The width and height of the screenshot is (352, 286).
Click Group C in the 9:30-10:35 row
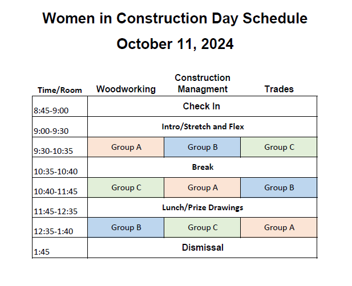click(279, 147)
